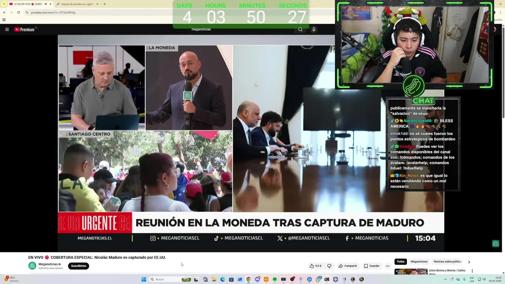
Task: Reload the current browser page
Action: (19, 12)
